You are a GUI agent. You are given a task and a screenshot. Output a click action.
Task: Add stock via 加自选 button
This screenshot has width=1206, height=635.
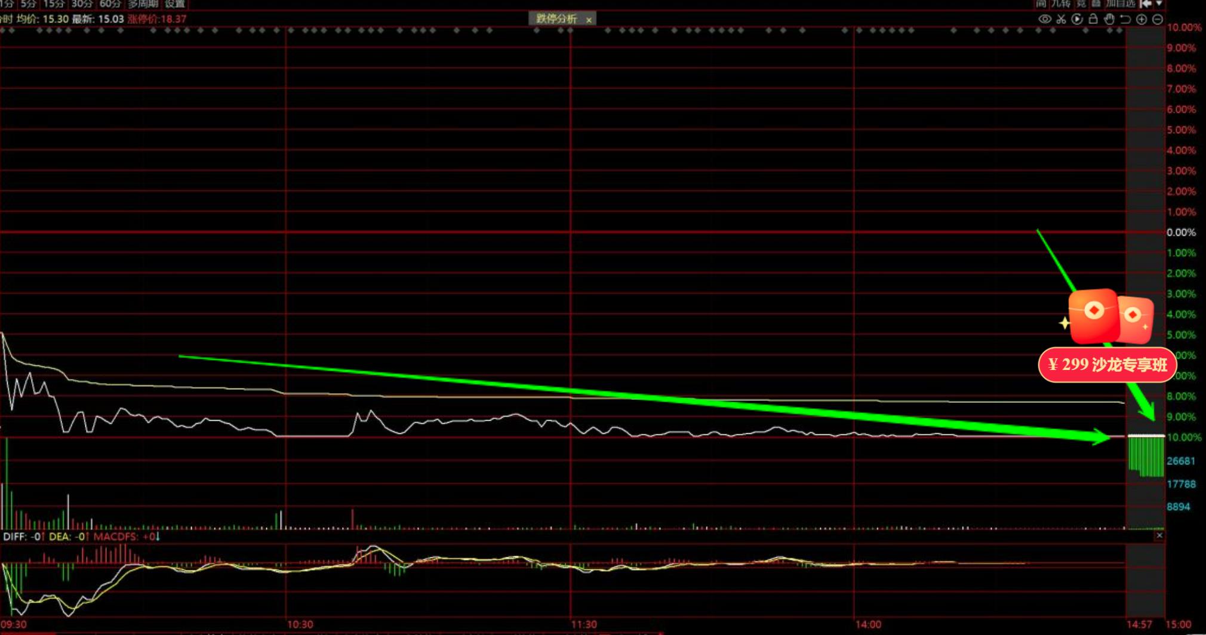click(1120, 4)
